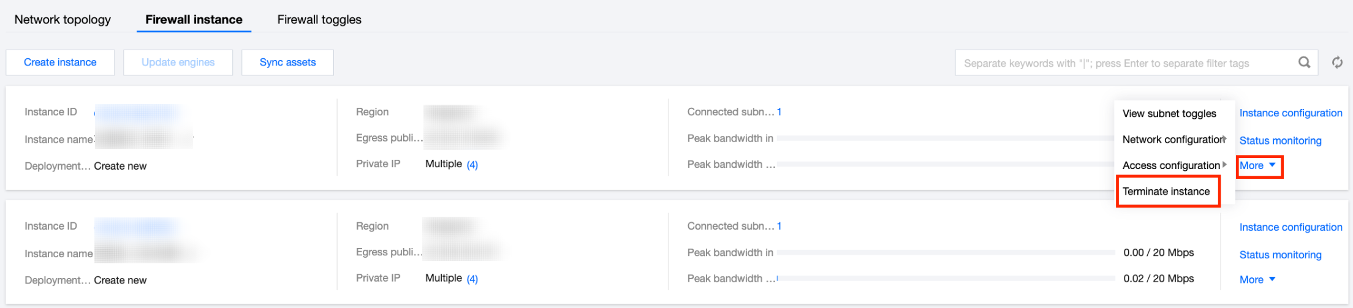Open first instance's Instance configuration link
The image size is (1353, 308).
(1290, 113)
